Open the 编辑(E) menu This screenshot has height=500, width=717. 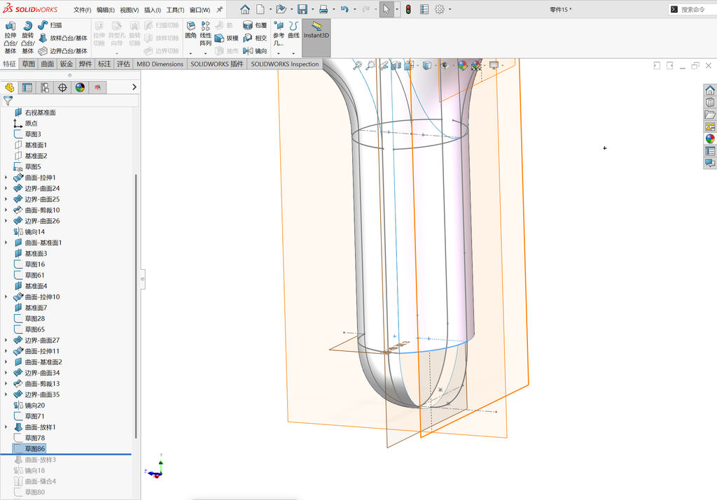pos(106,10)
